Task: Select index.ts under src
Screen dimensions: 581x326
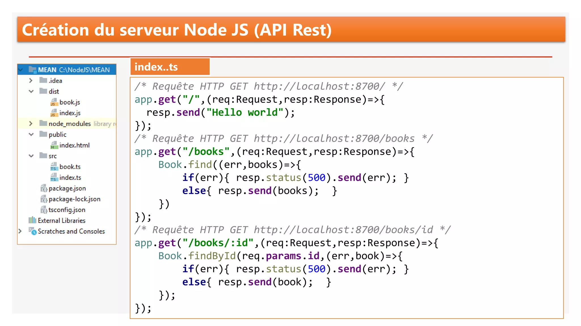Action: tap(70, 177)
